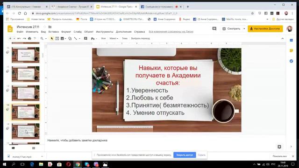The width and height of the screenshot is (299, 168).
Task: Click Выбрать переход transition button
Action: 141,38
